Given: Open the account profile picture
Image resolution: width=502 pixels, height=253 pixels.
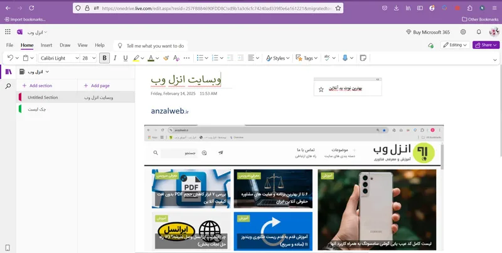Looking at the screenshot, I should click(494, 32).
